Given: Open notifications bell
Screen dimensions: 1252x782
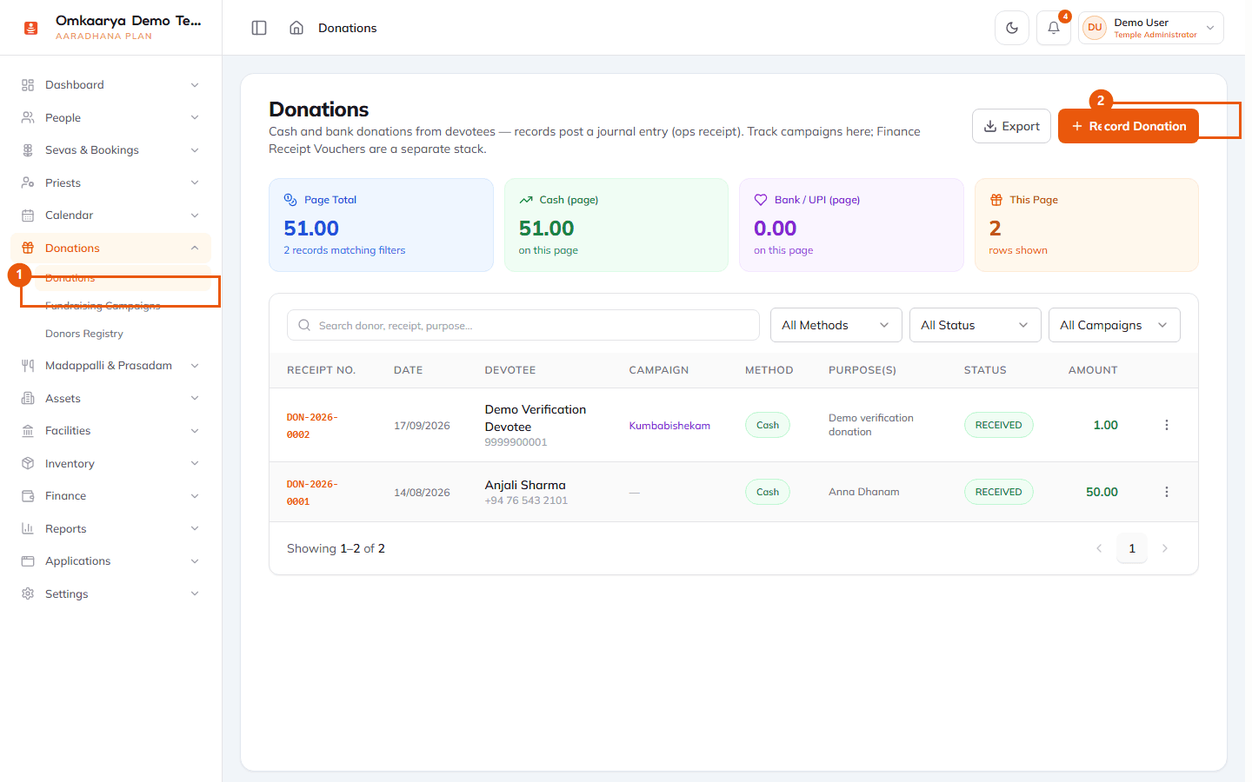Looking at the screenshot, I should pos(1054,28).
